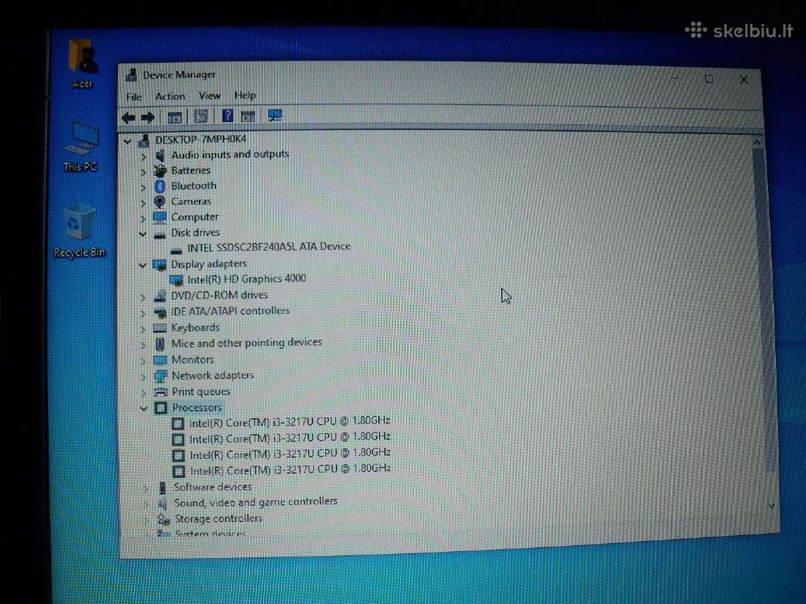The height and width of the screenshot is (604, 806).
Task: Select INTEL SSDSC2BF240A5L ATA Device
Action: (269, 246)
